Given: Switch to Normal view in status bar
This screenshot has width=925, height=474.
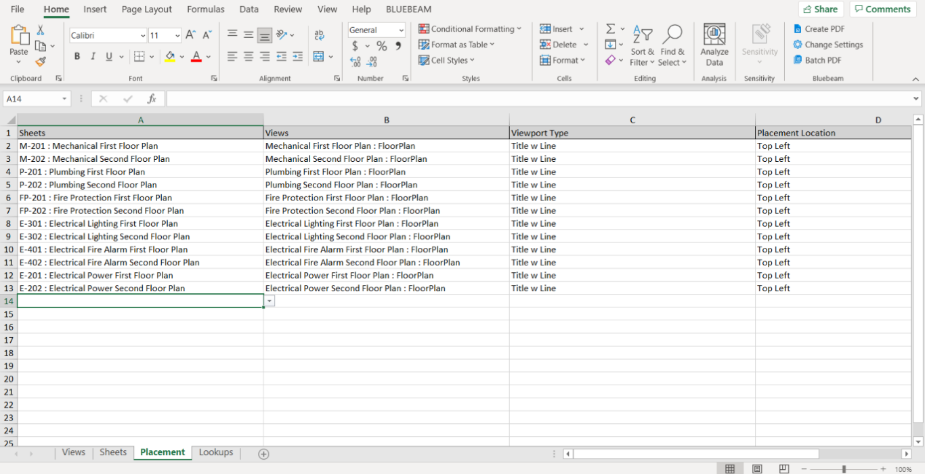Looking at the screenshot, I should (730, 469).
